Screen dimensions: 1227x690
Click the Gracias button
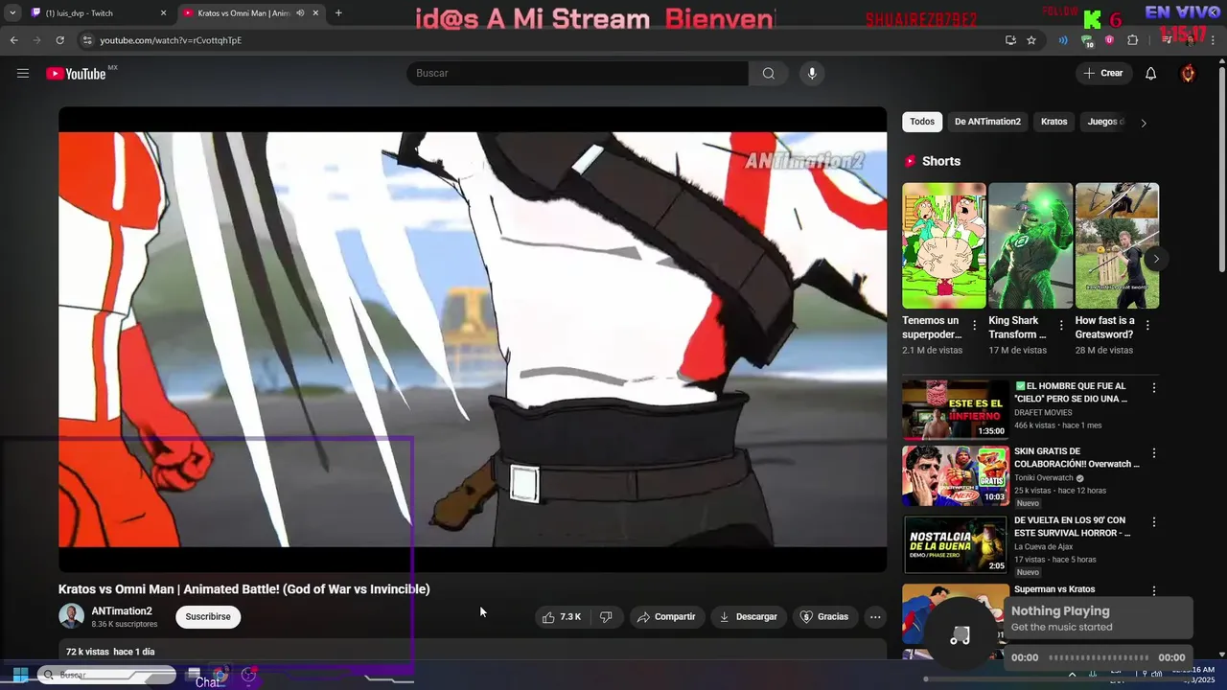coord(824,617)
